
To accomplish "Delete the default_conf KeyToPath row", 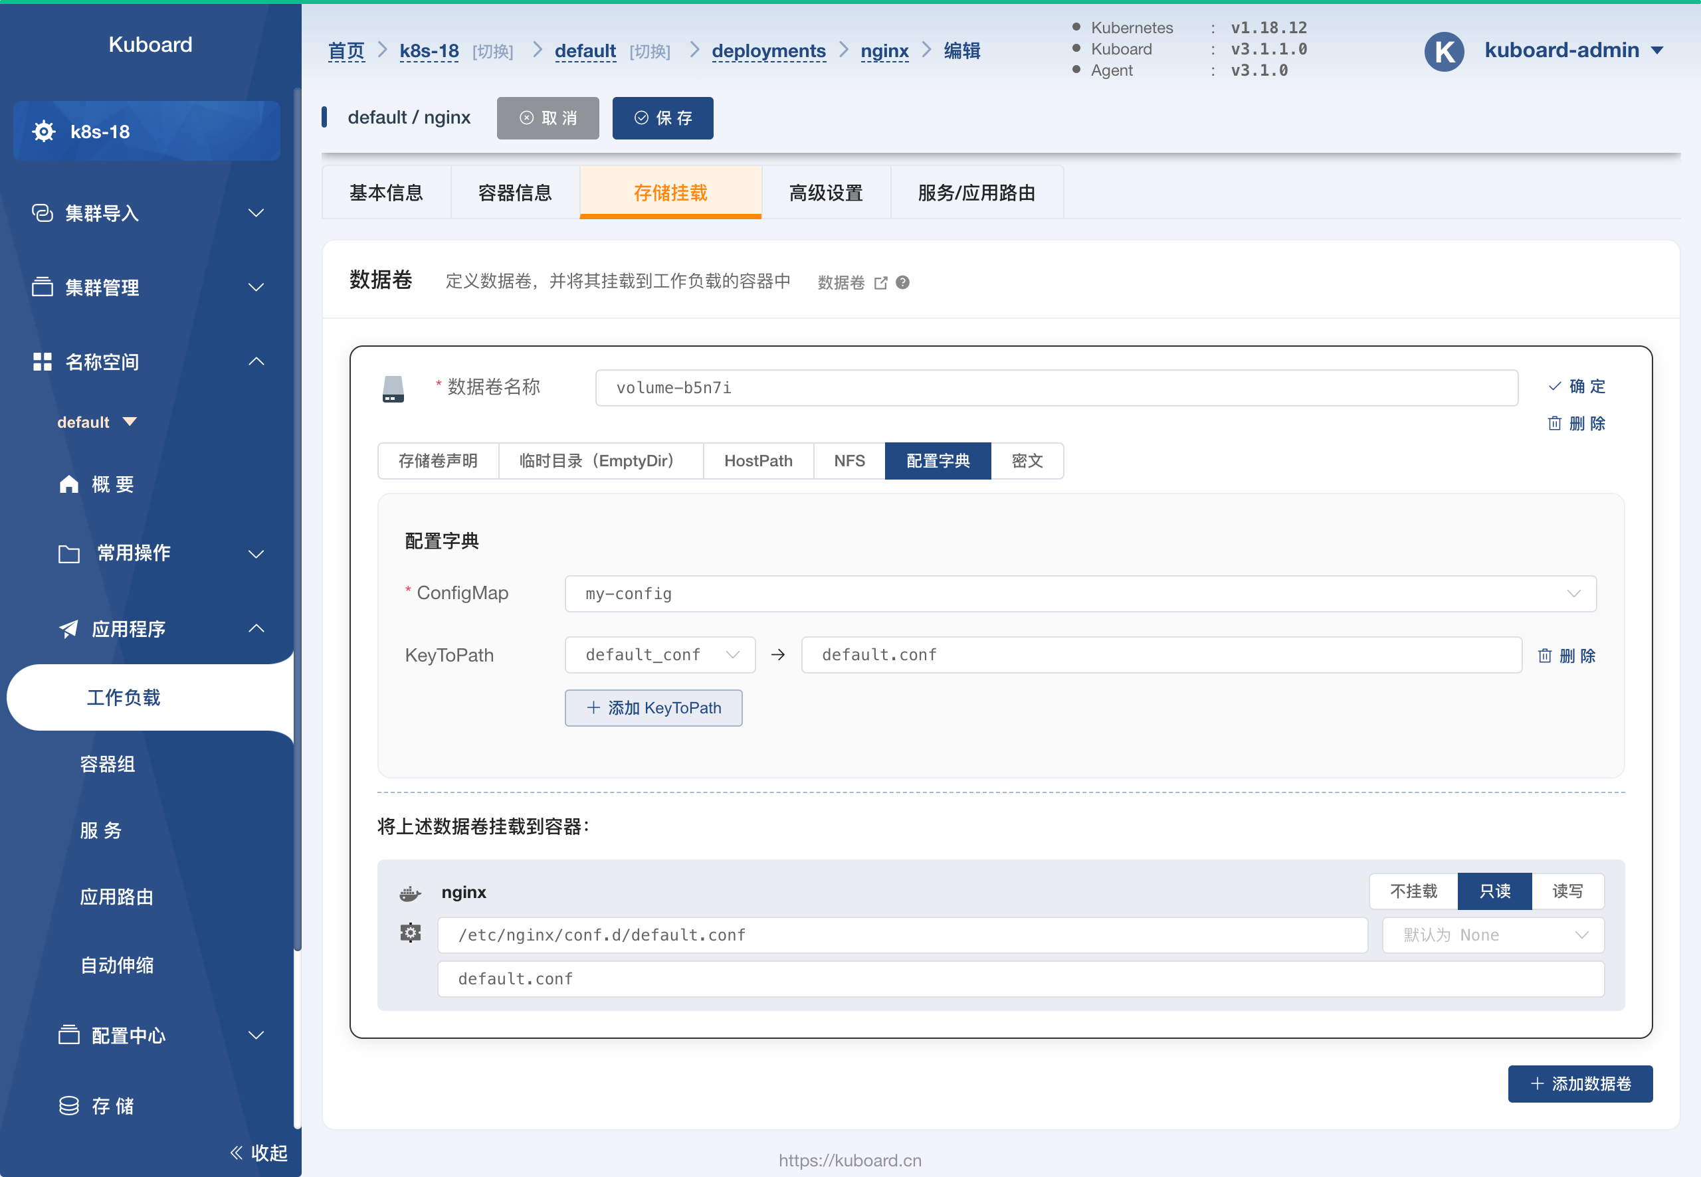I will point(1566,656).
